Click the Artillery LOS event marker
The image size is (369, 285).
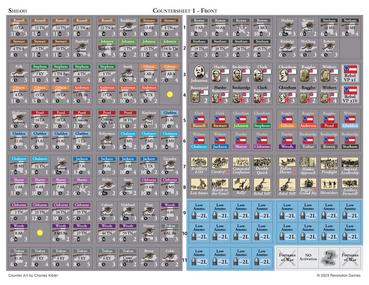click(x=199, y=166)
